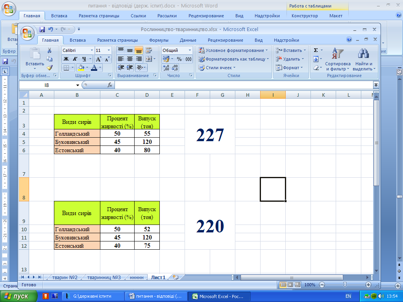This screenshot has width=403, height=302.
Task: Click the Windows пуск start button
Action: tap(18, 296)
